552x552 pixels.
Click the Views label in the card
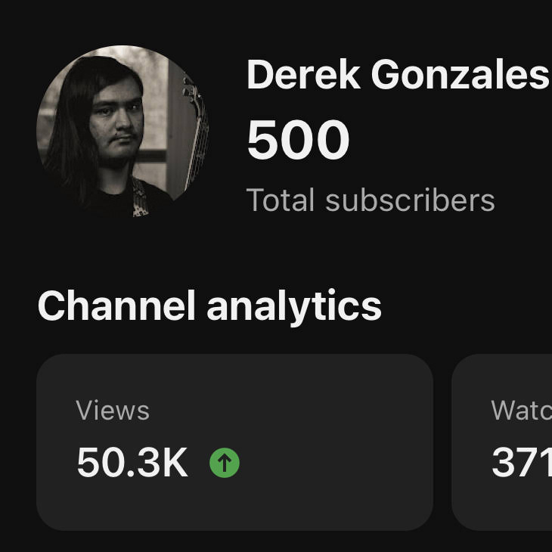point(113,411)
